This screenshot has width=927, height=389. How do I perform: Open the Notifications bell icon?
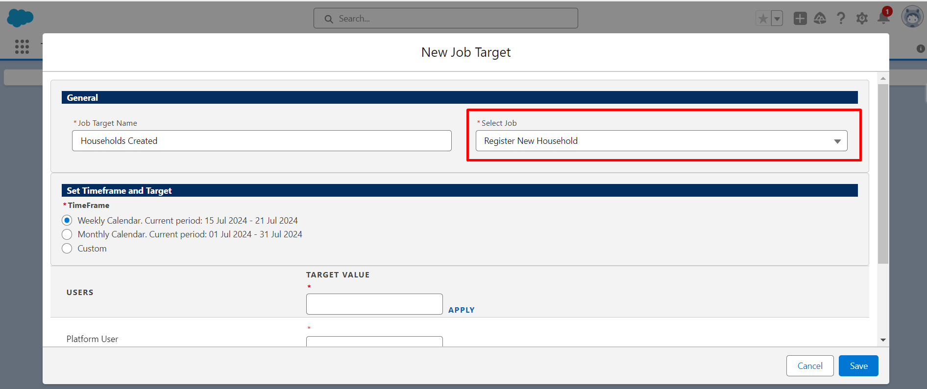click(884, 18)
